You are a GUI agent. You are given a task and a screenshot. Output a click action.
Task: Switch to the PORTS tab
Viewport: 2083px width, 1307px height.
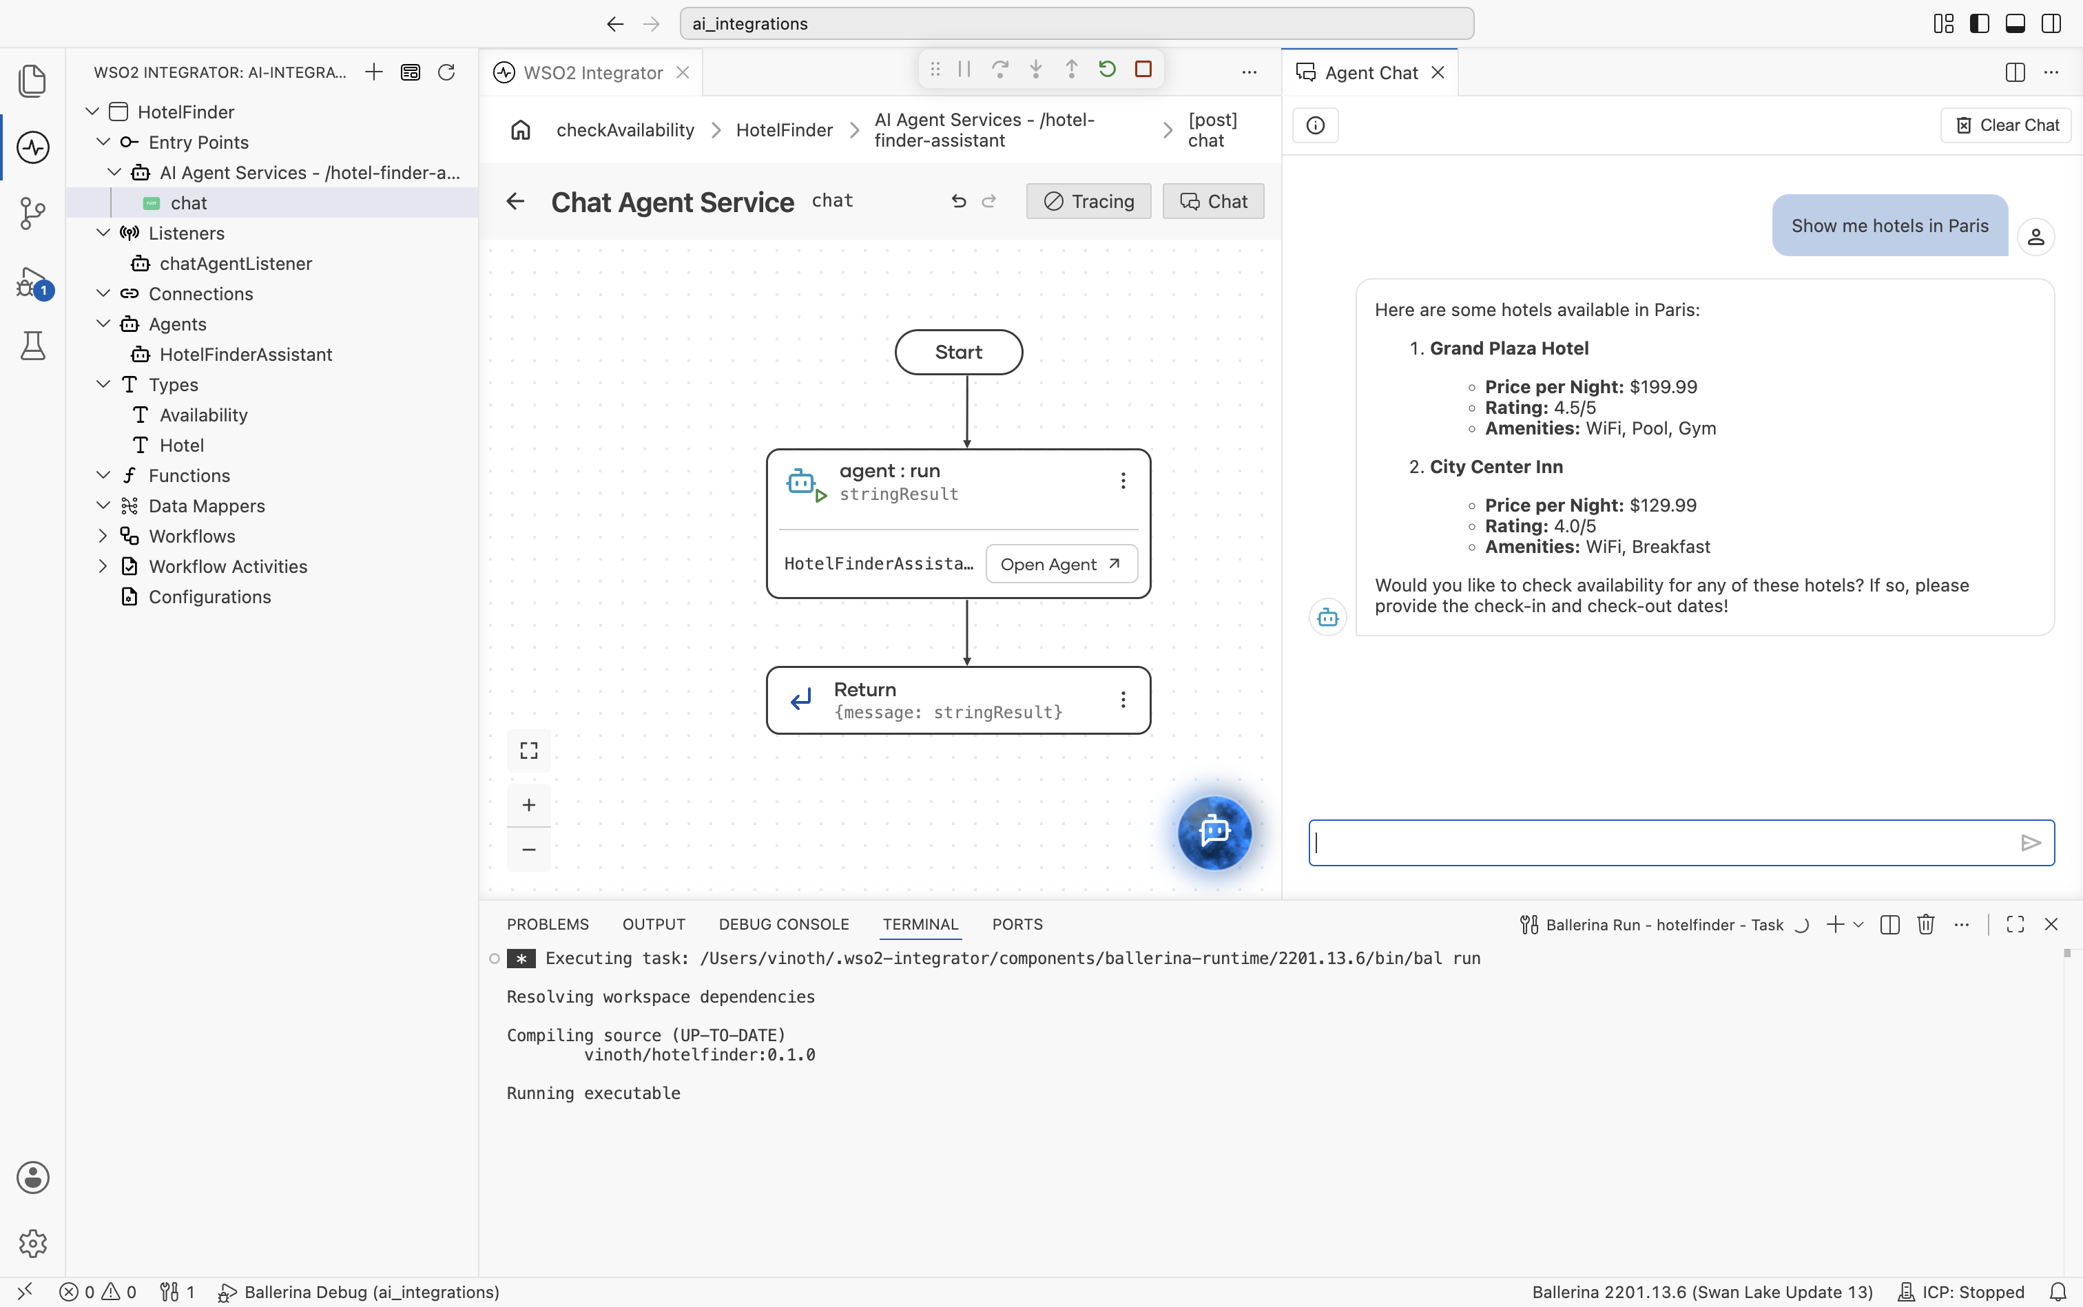pos(1017,924)
